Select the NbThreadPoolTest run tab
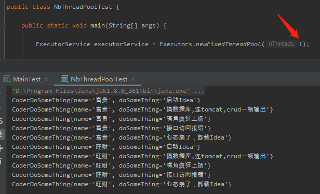This screenshot has height=194, width=320. [x=99, y=79]
